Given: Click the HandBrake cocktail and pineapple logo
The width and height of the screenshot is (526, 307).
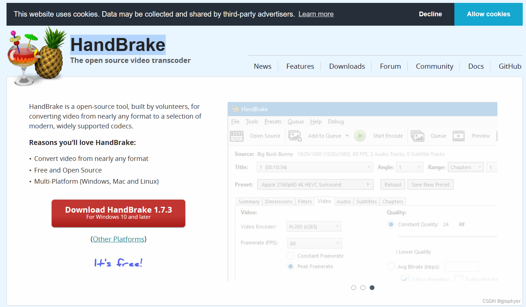Looking at the screenshot, I should (37, 56).
